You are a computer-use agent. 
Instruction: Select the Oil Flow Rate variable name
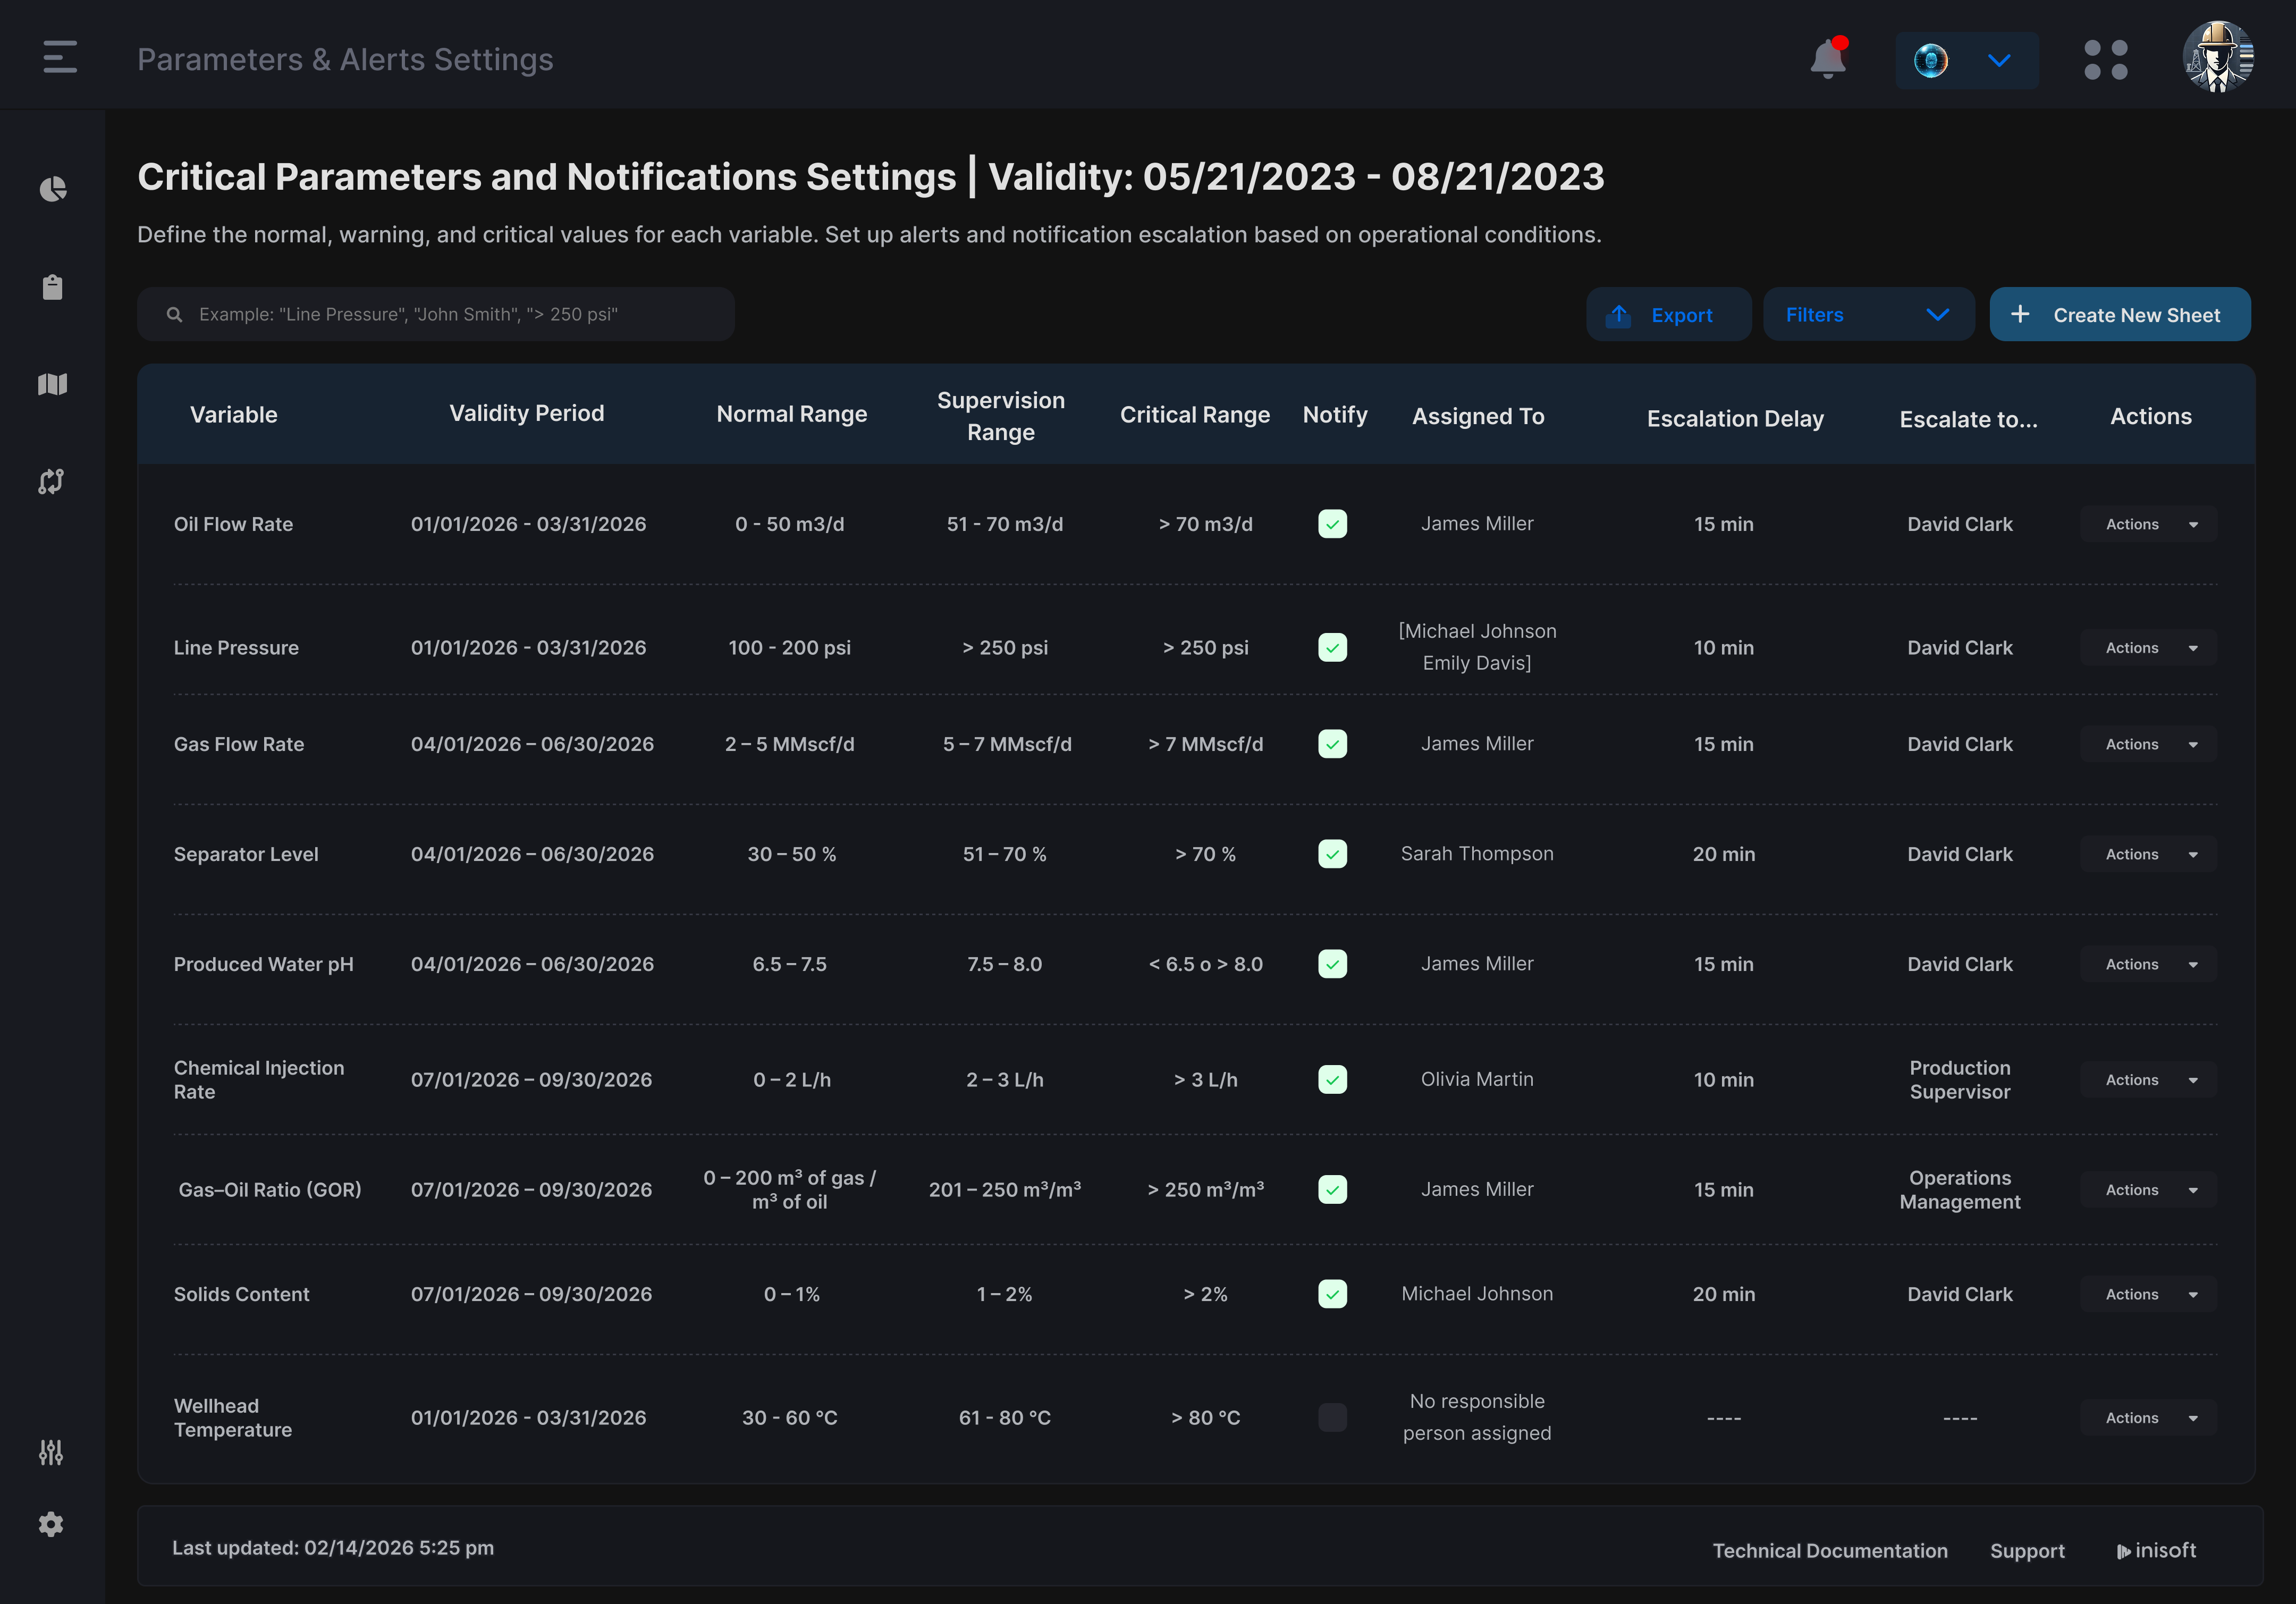(x=233, y=524)
